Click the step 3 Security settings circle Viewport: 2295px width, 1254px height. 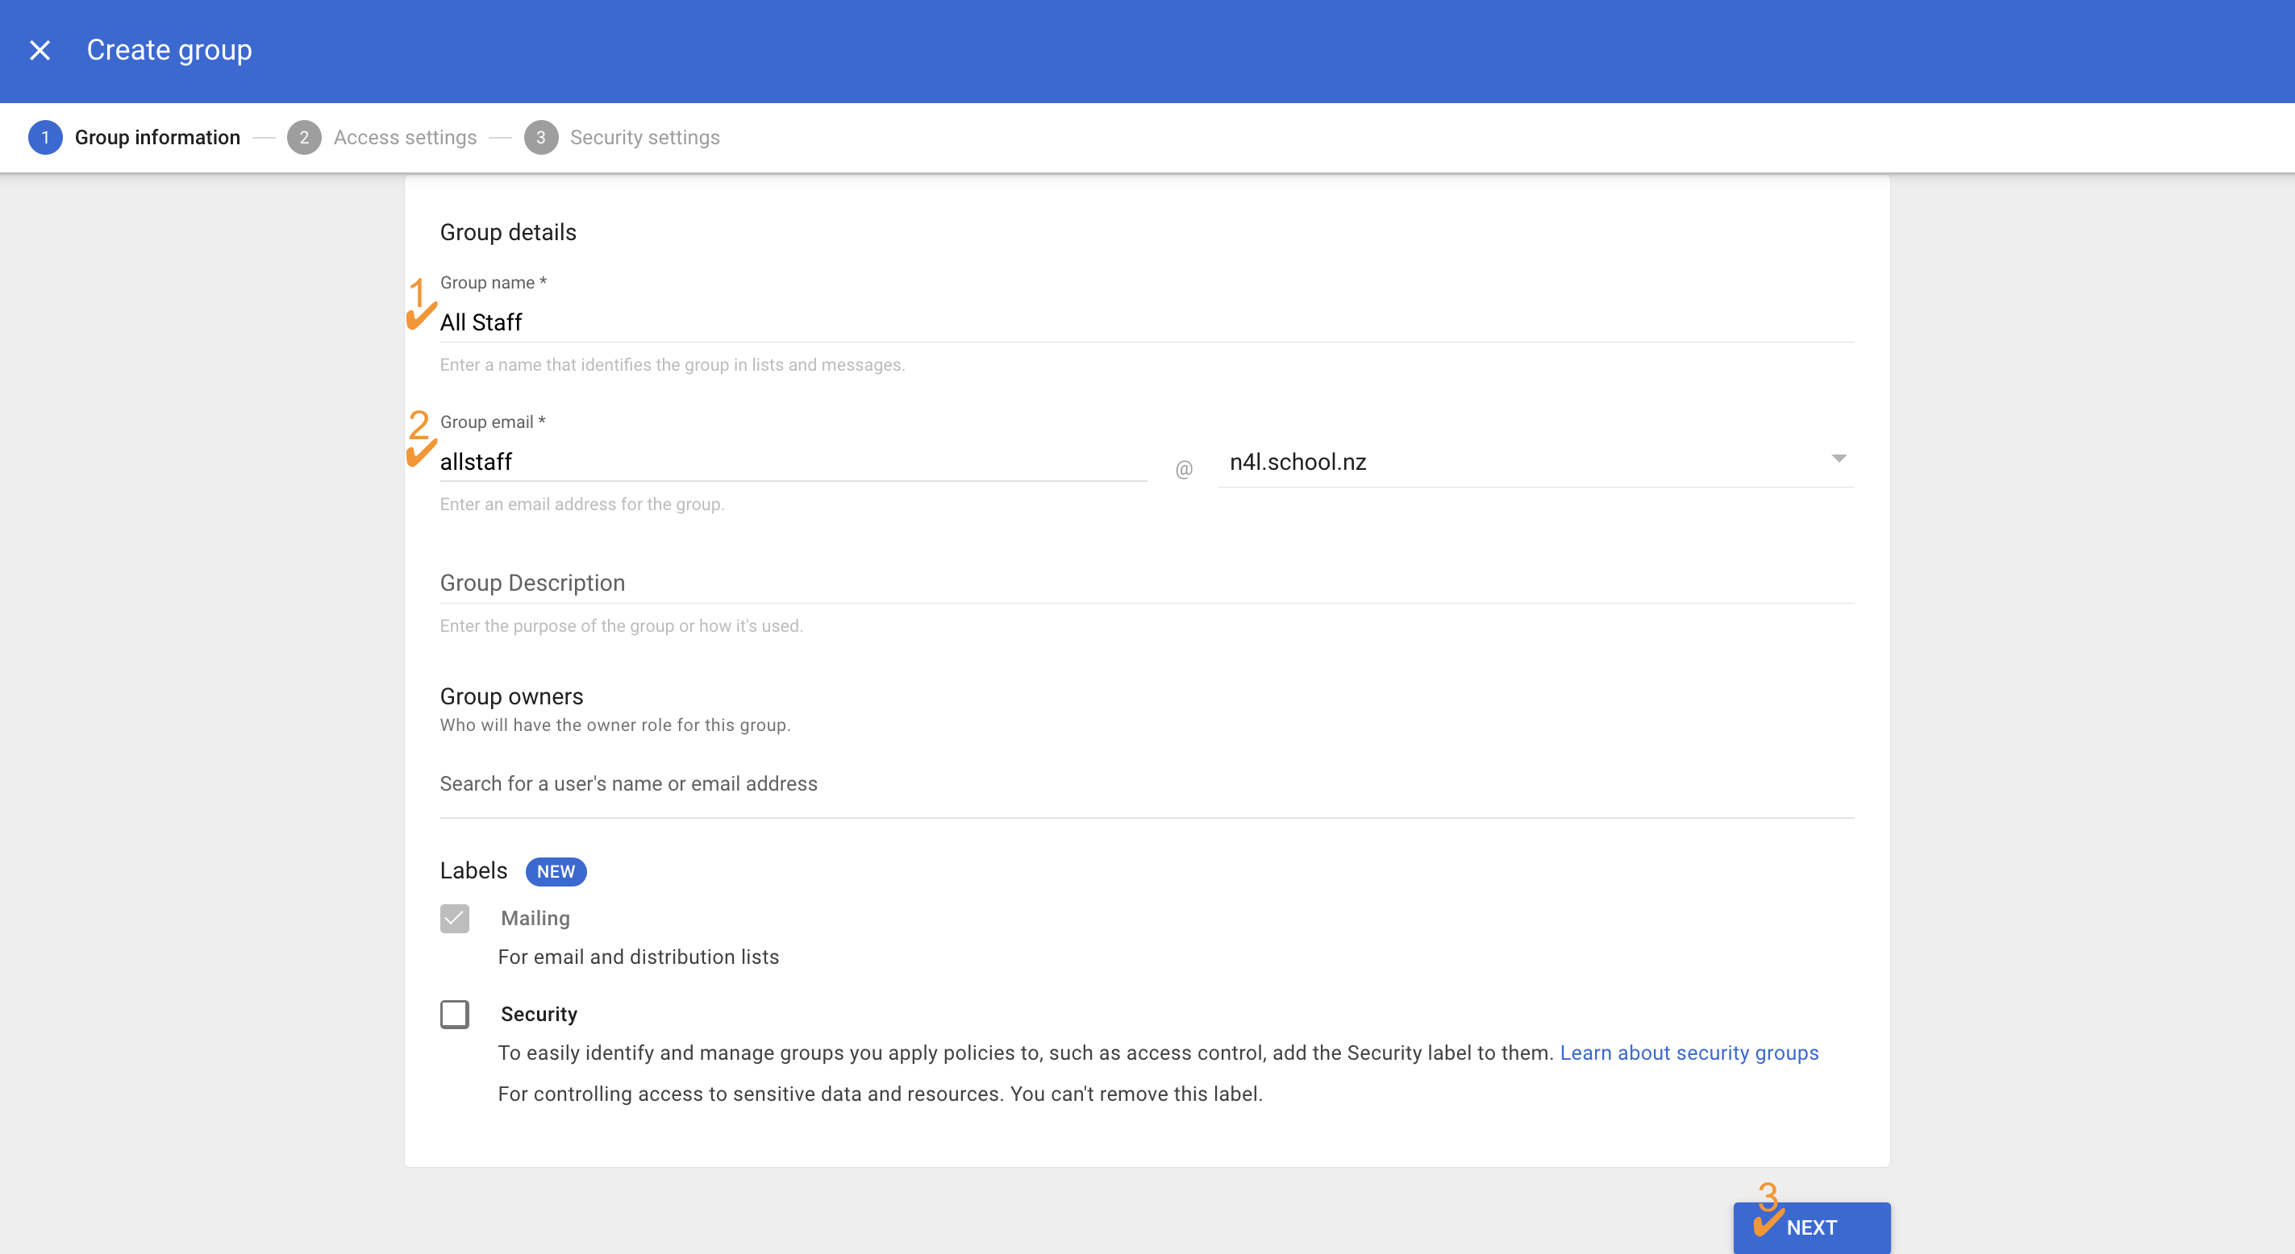(x=541, y=137)
